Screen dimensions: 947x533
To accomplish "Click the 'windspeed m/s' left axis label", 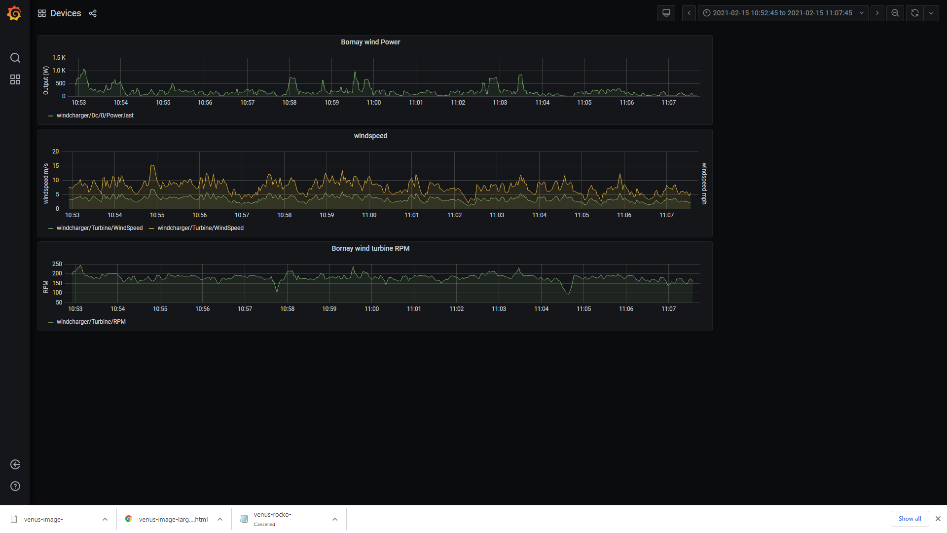I will pyautogui.click(x=46, y=184).
